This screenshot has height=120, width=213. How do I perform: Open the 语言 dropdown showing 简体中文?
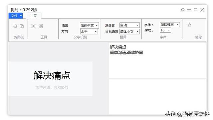89,25
